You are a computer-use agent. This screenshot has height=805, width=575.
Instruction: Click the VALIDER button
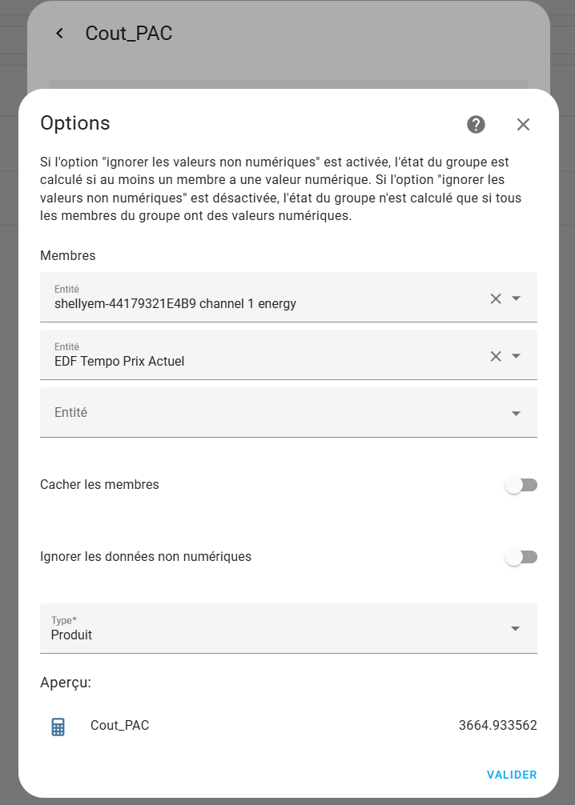click(512, 775)
